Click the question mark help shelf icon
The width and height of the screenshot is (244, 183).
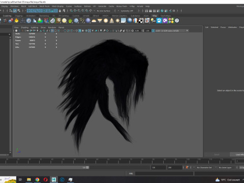point(177,20)
